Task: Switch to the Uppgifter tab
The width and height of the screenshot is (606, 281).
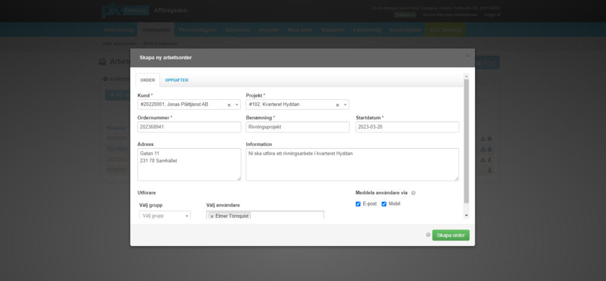Action: coord(176,80)
